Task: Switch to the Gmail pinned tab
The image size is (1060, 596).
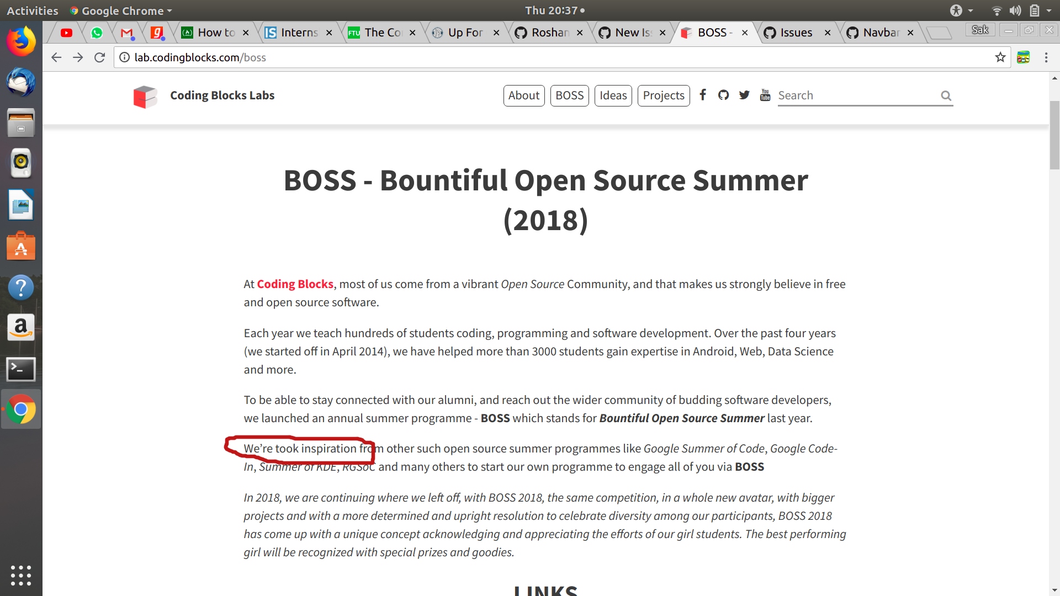Action: (x=127, y=33)
